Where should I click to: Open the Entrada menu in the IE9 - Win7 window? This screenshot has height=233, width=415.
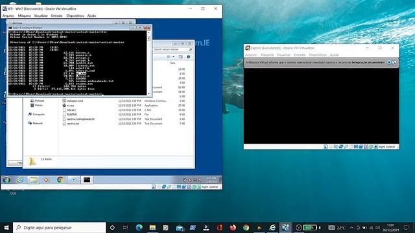[56, 16]
